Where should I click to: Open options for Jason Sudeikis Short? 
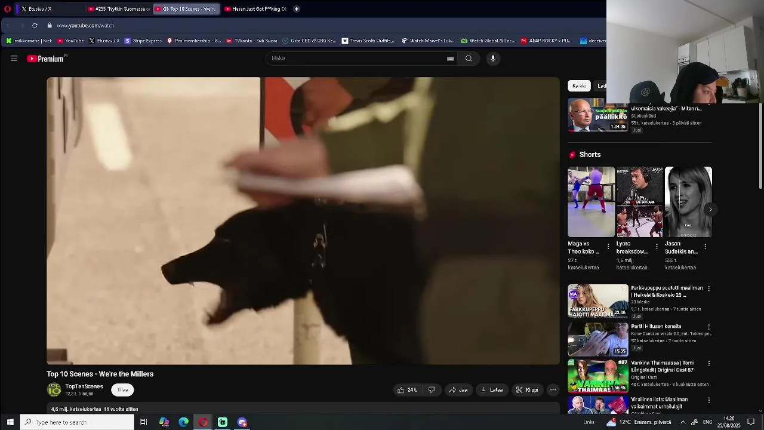coord(705,247)
